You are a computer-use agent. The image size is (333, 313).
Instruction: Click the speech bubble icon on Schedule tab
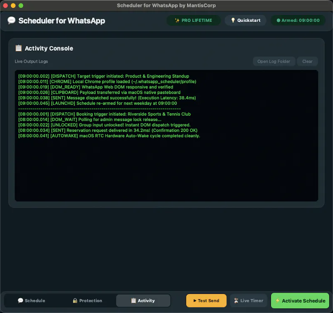click(20, 301)
